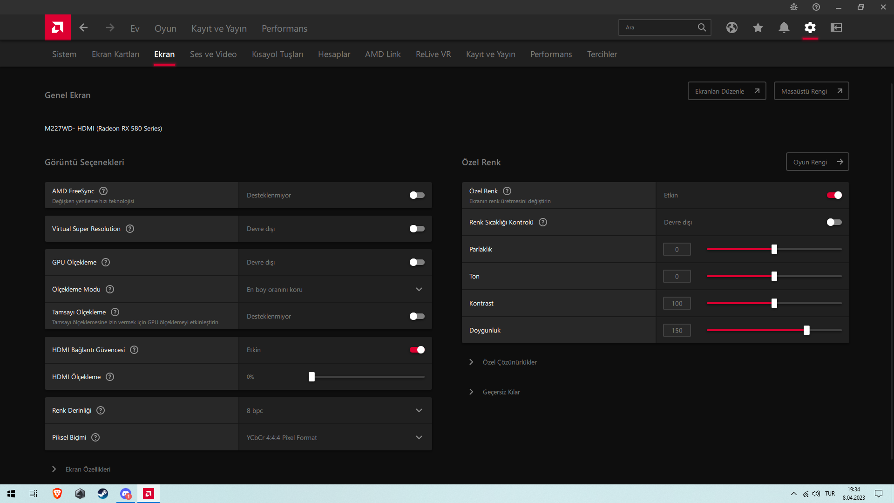
Task: Switch to the Ekran Kartları tab
Action: tap(115, 54)
